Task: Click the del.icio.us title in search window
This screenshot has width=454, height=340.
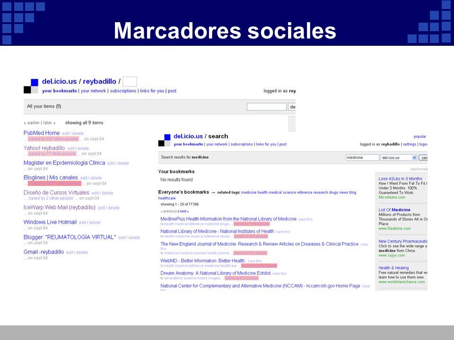Action: [188, 136]
